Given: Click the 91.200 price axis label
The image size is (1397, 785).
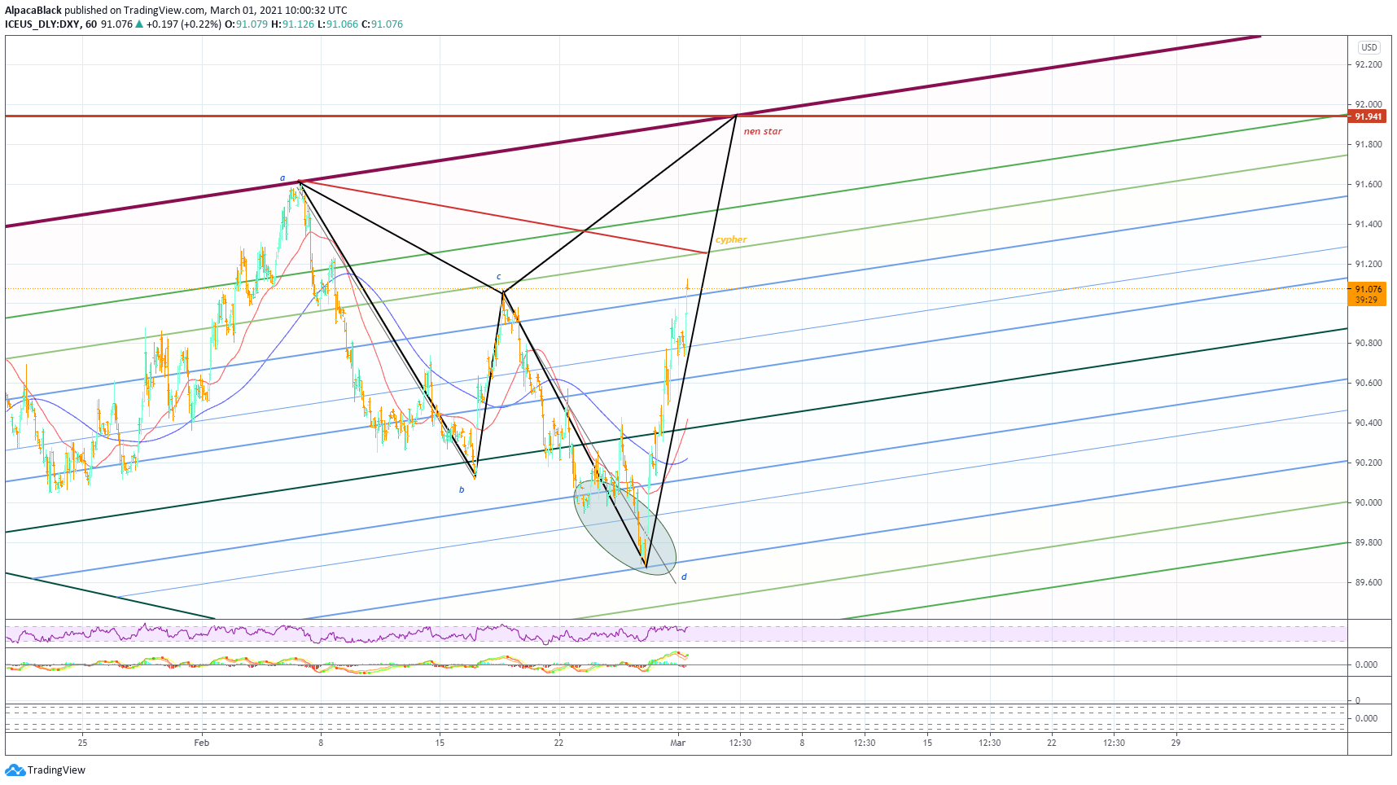Looking at the screenshot, I should tap(1369, 264).
